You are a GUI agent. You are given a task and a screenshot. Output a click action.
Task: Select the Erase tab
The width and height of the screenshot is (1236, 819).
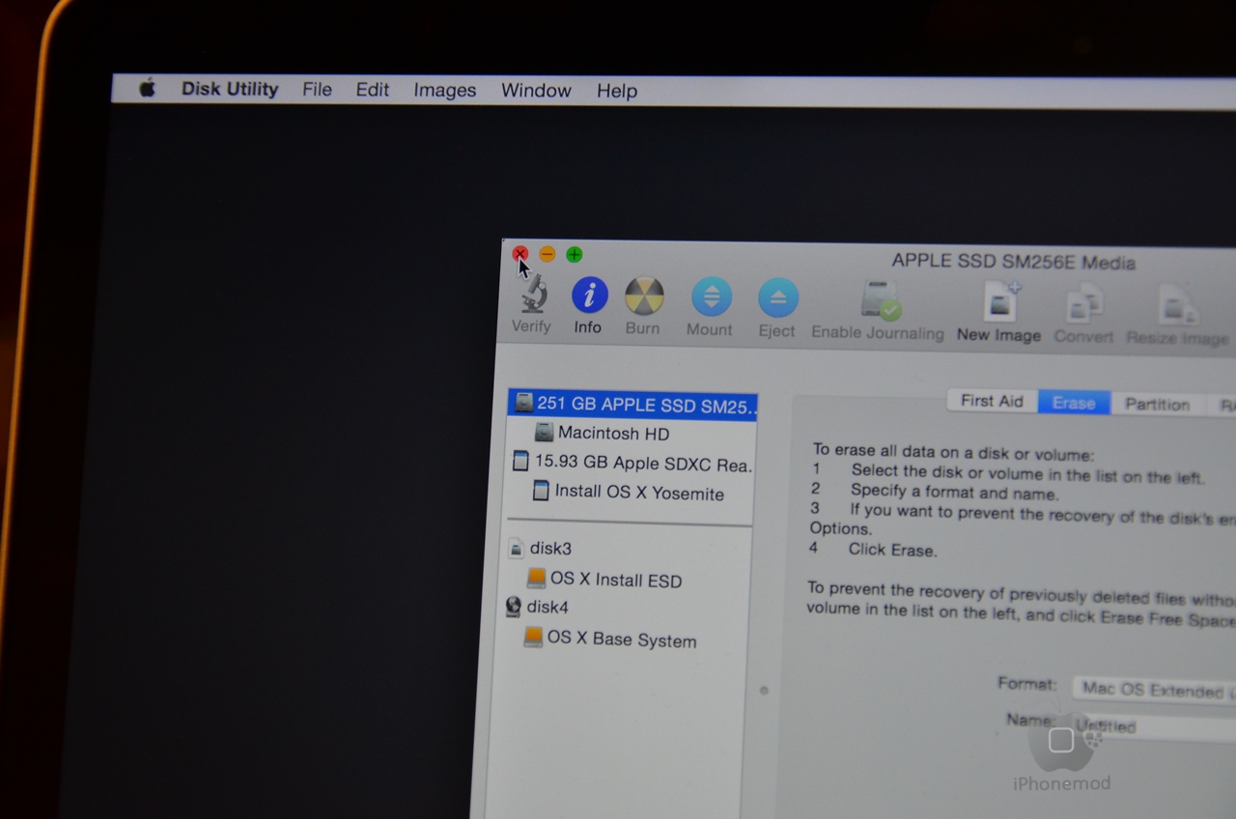click(x=1074, y=404)
